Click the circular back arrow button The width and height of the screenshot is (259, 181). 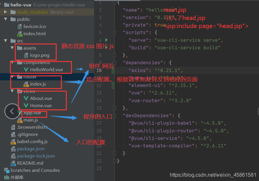tap(12, 111)
